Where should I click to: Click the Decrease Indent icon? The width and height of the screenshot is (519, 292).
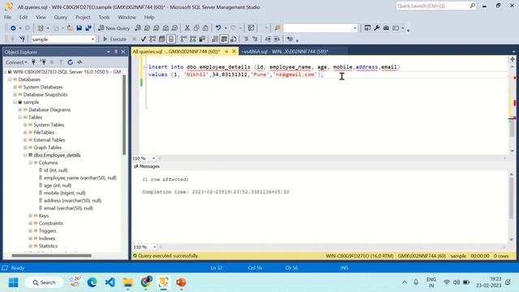[268, 39]
